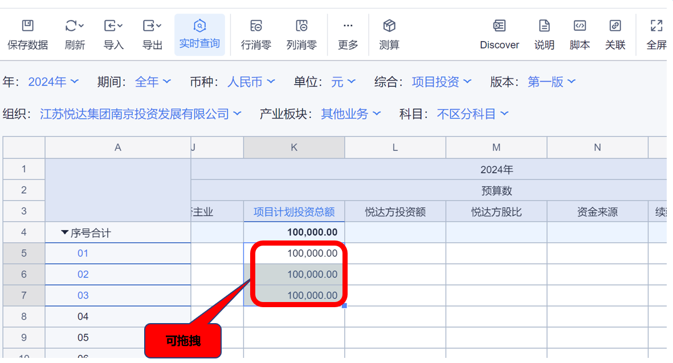Click the 项目计划投资总额 column header link
The height and width of the screenshot is (363, 673).
pyautogui.click(x=294, y=212)
